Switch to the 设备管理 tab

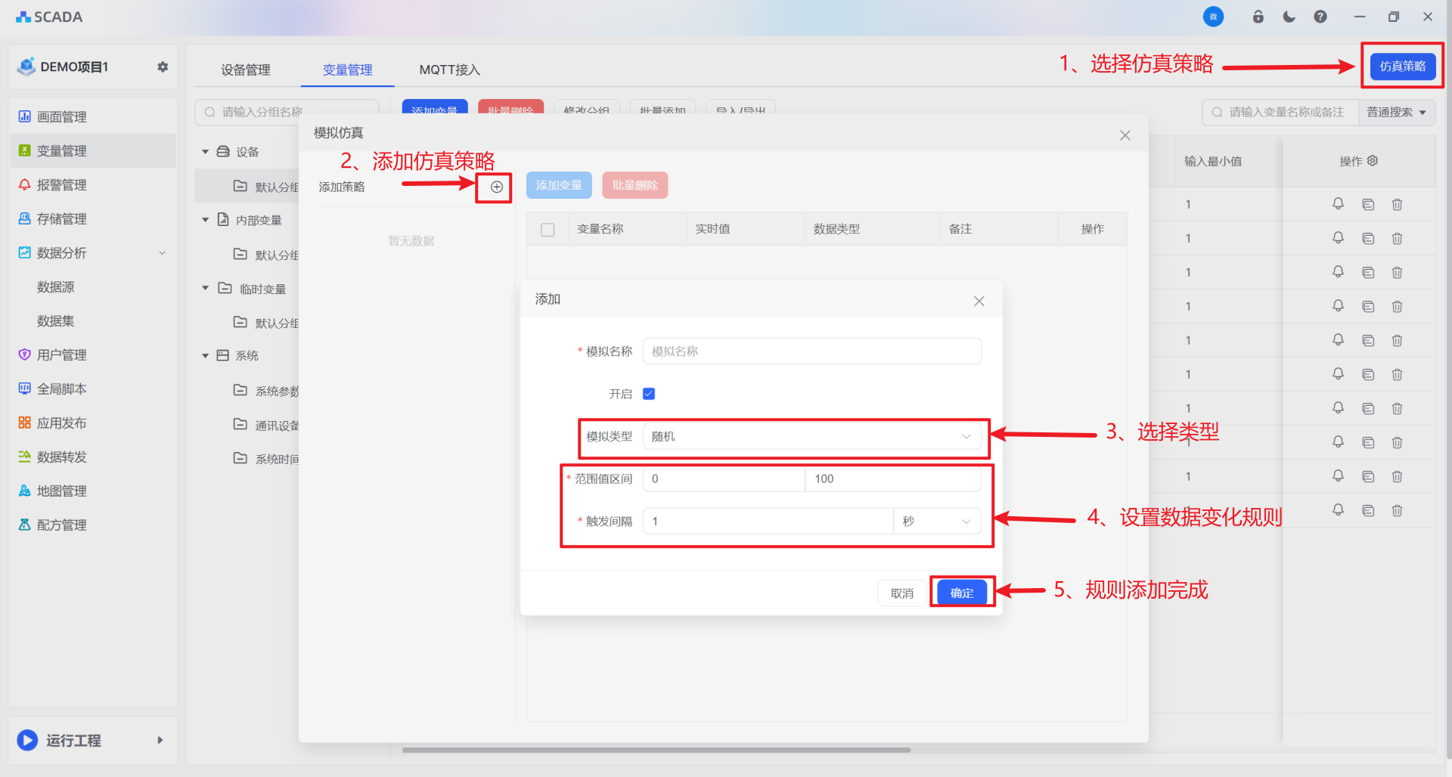[245, 70]
